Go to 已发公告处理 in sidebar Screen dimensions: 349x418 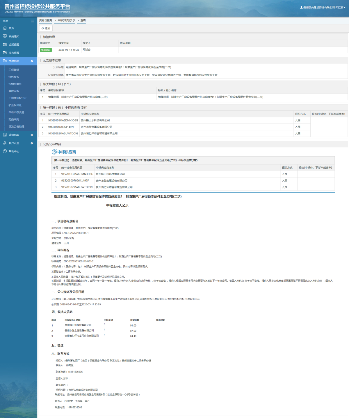point(16,127)
